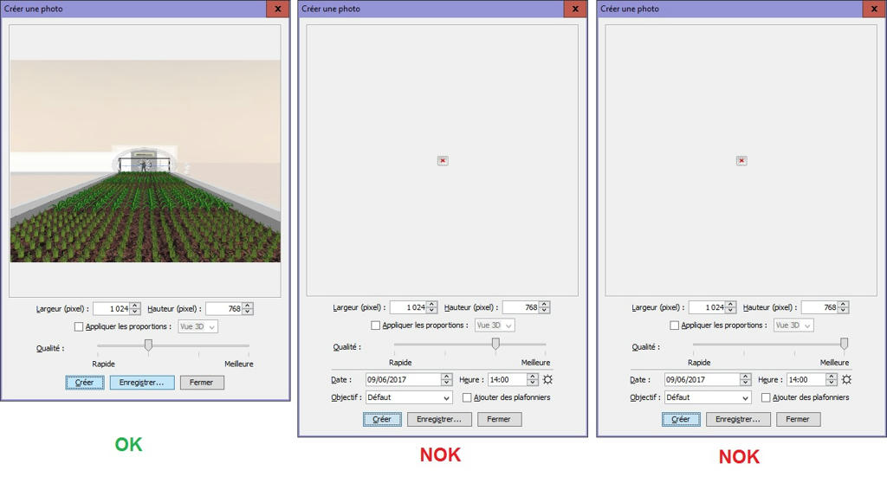Click Fermer in the middle dialog
The image size is (887, 477).
[x=500, y=419]
